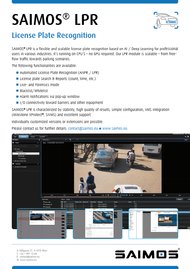This screenshot has width=190, height=269.
Task: Click the License Plate Recognition heading
Action: 53,35
